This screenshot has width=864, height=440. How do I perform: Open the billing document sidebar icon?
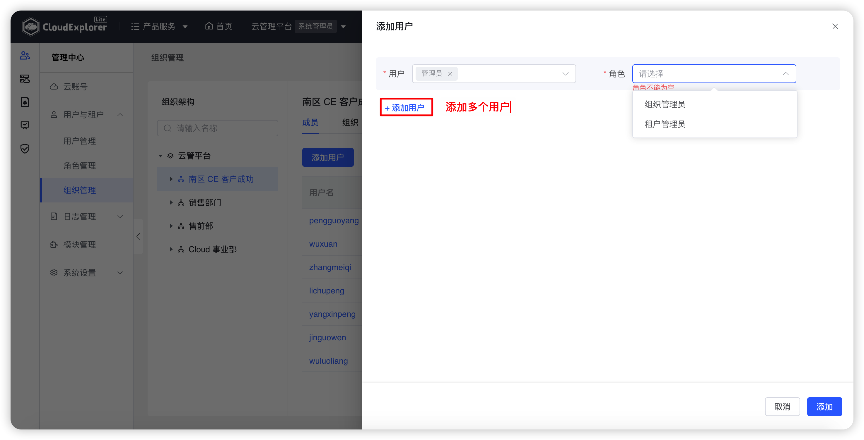[25, 102]
